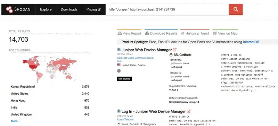Screen dimensions: 278x126
Task: Open the Pricing page
Action: (93, 10)
